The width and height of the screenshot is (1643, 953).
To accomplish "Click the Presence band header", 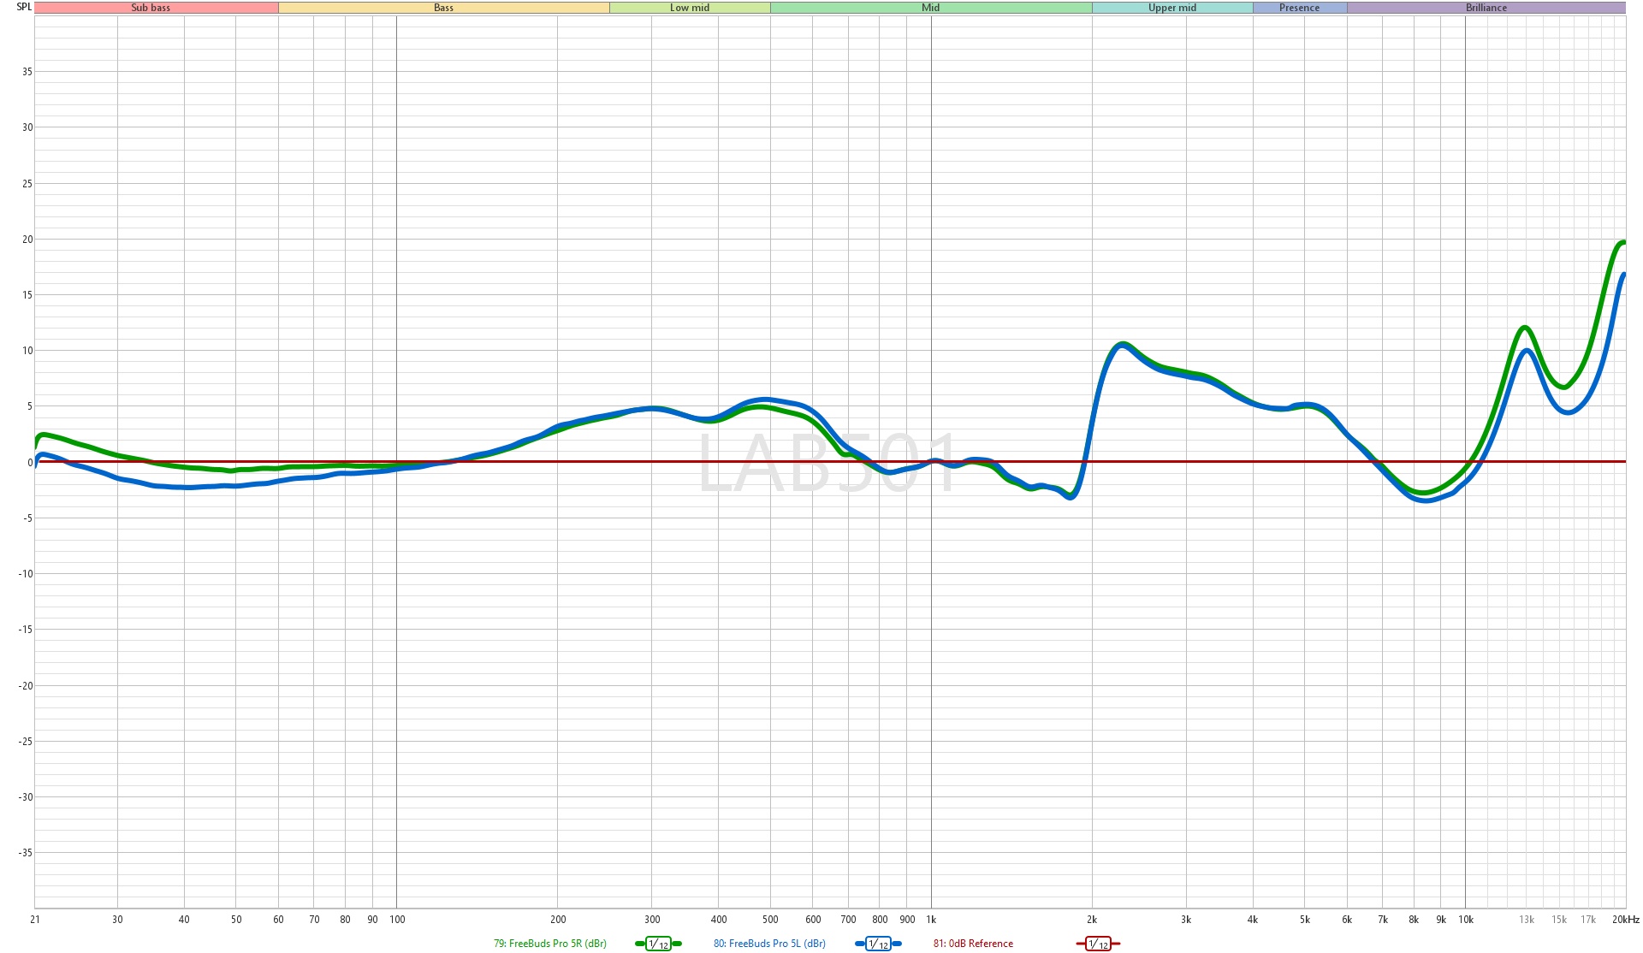I will pyautogui.click(x=1299, y=8).
